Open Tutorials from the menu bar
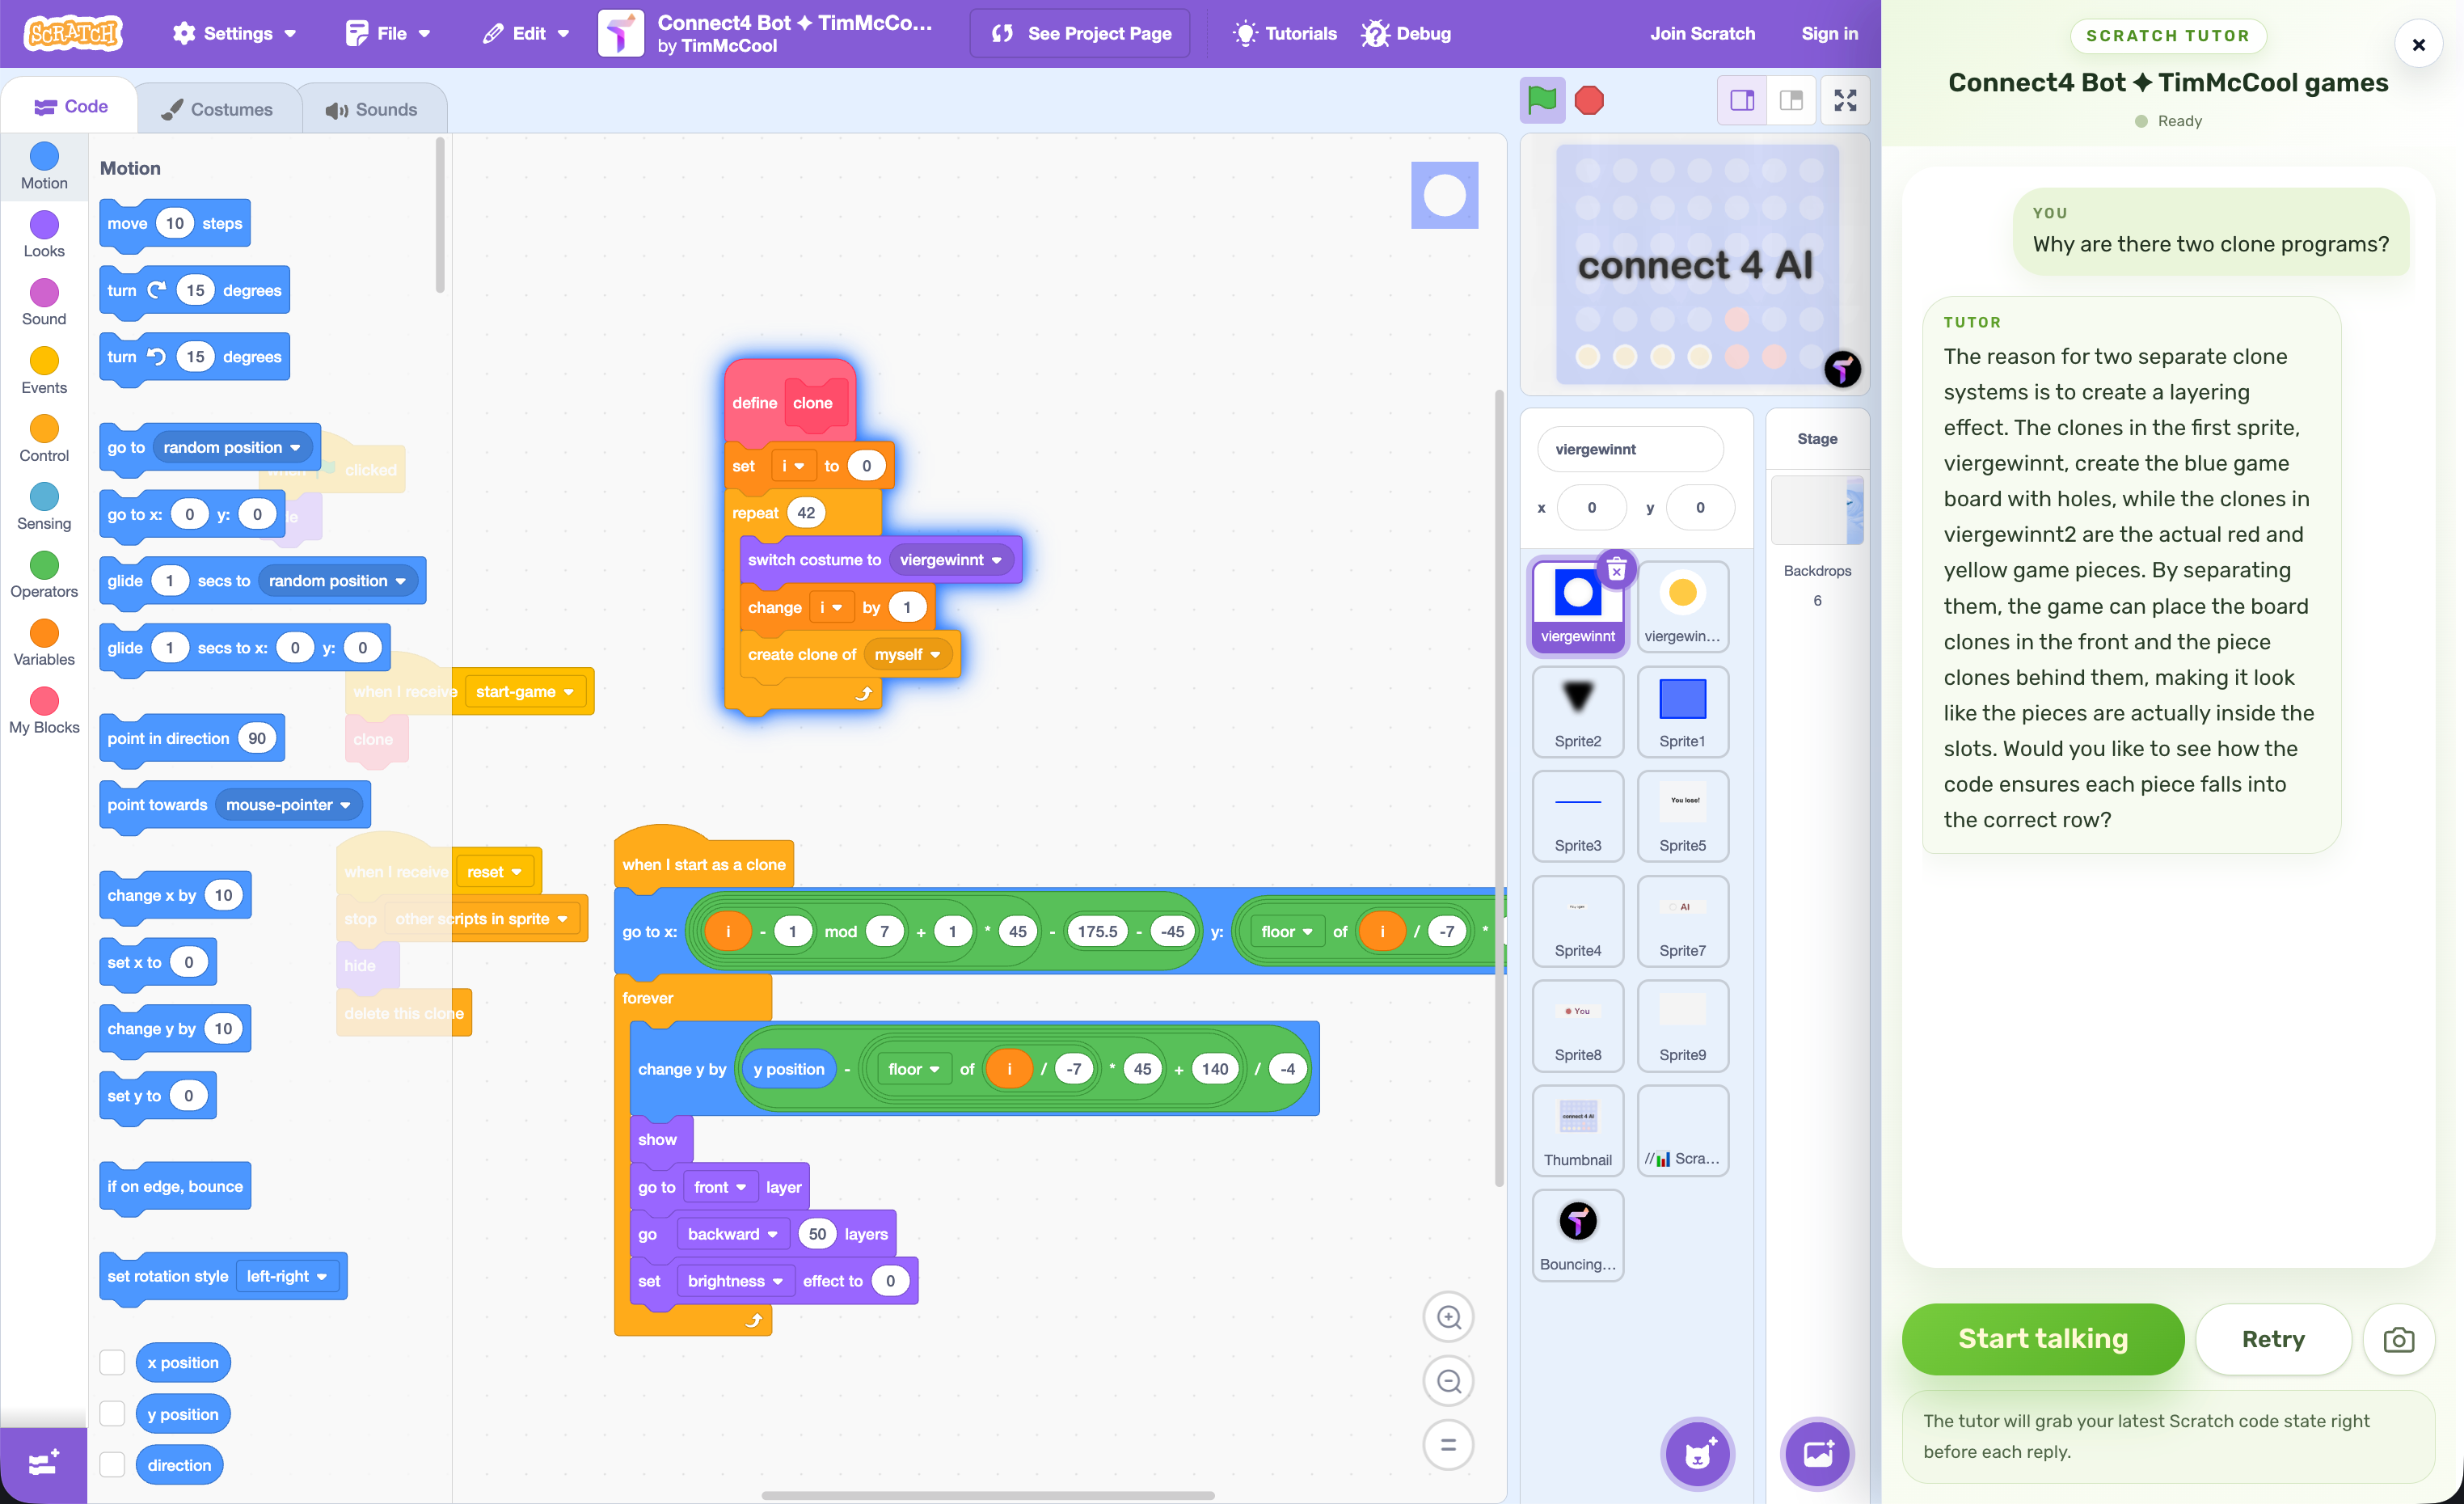Viewport: 2464px width, 1504px height. point(1285,33)
